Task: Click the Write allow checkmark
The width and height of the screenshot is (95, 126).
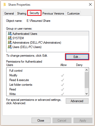Action: (x=62, y=94)
